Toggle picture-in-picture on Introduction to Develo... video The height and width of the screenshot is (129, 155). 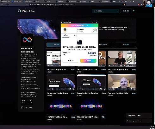pos(101,89)
